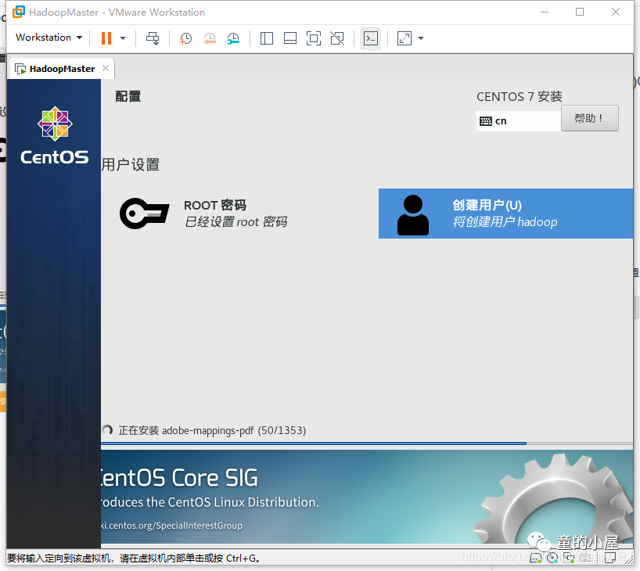The image size is (640, 571).
Task: Click the installation progress bar
Action: (x=366, y=444)
